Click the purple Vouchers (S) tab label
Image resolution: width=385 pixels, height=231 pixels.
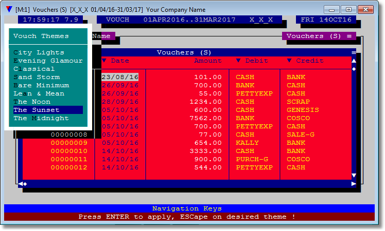(x=313, y=36)
